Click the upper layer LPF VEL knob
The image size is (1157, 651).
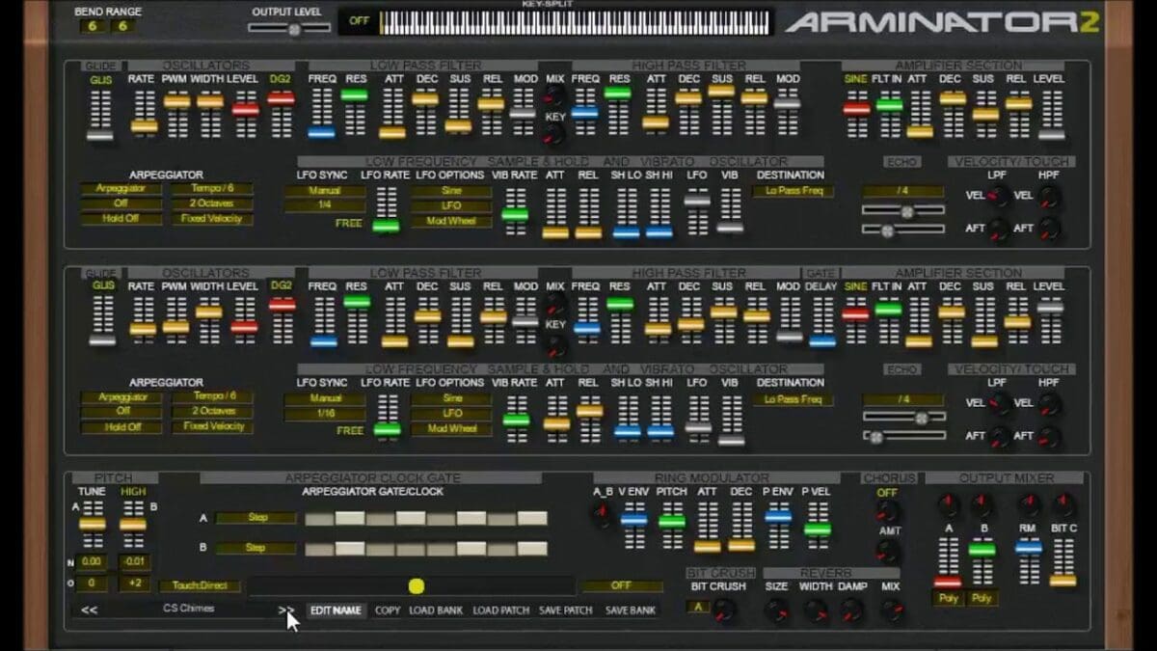(x=999, y=196)
